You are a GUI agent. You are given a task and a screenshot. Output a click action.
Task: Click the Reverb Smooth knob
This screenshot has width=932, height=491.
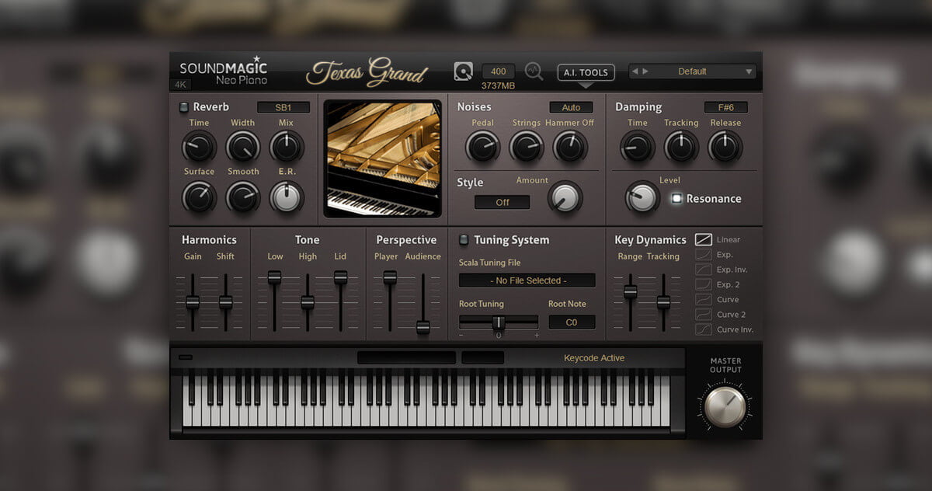click(243, 197)
